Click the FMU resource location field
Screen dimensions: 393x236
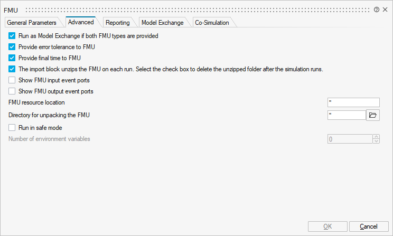coord(353,102)
